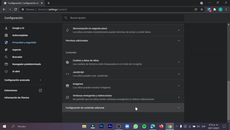Click the Aspecto palette icon
The height and width of the screenshot is (130, 230).
tap(6, 50)
